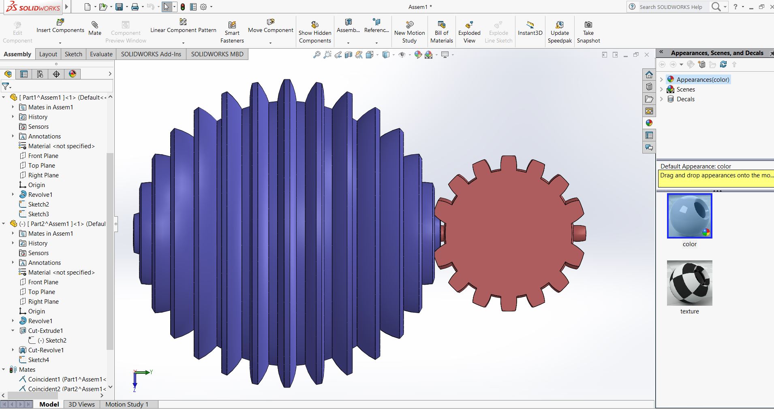Image resolution: width=774 pixels, height=409 pixels.
Task: Click Show Hidden Components
Action: (315, 32)
